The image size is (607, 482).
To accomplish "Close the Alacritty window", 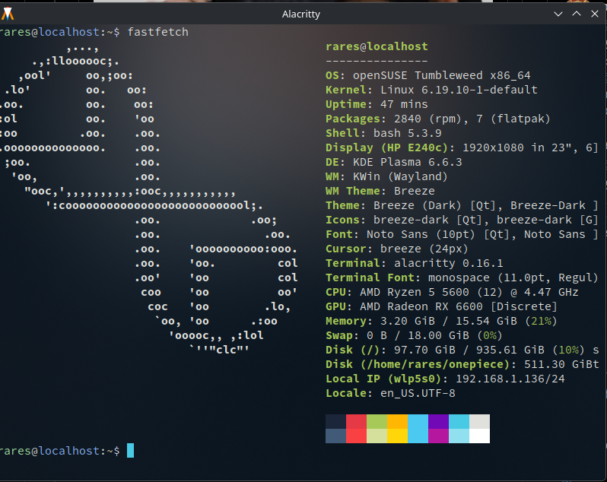I will click(595, 14).
